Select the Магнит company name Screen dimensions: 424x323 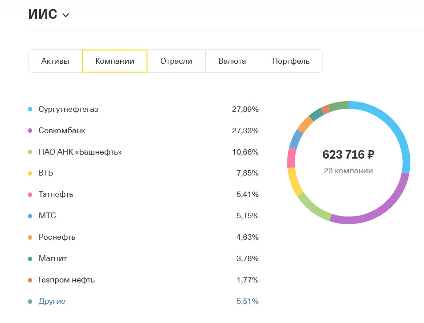(x=53, y=258)
